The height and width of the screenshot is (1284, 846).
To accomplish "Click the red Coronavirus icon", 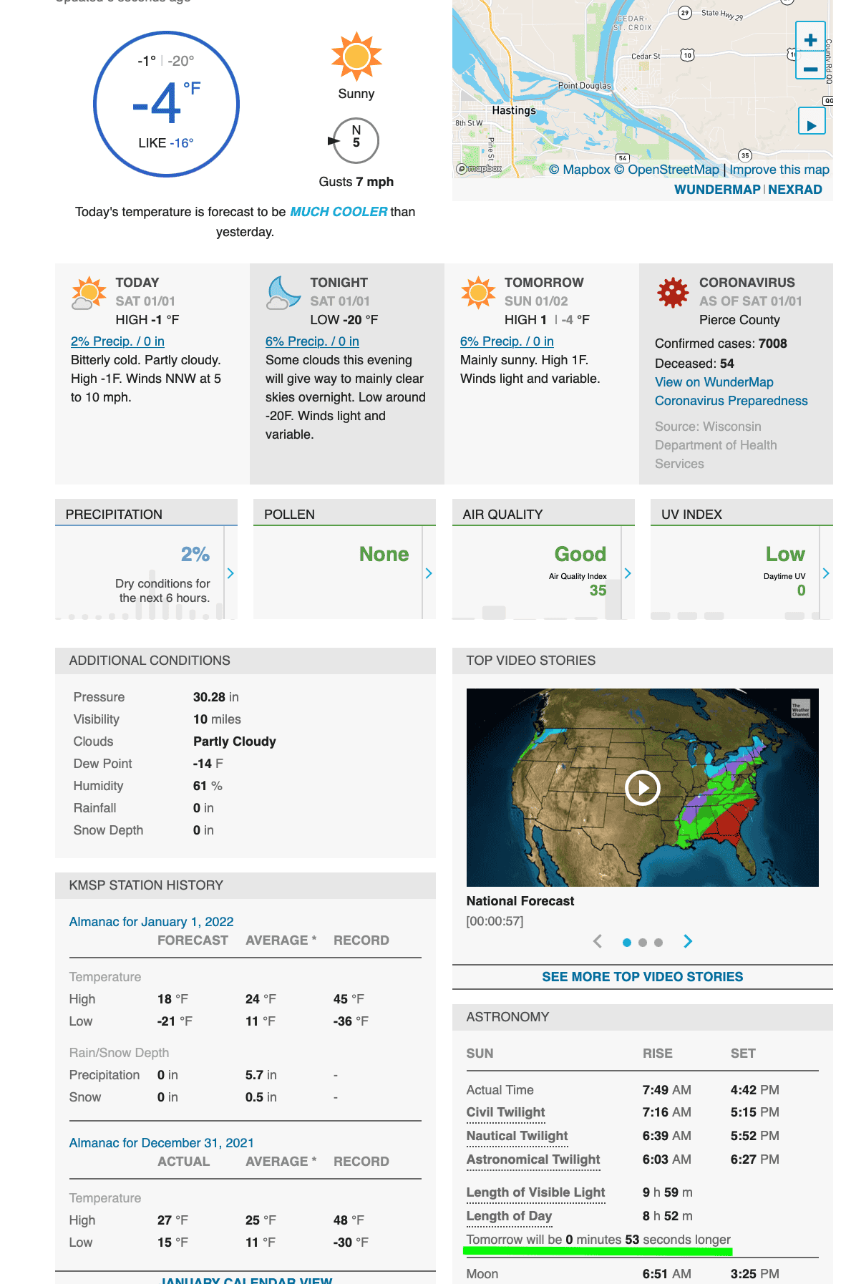I will pyautogui.click(x=673, y=293).
